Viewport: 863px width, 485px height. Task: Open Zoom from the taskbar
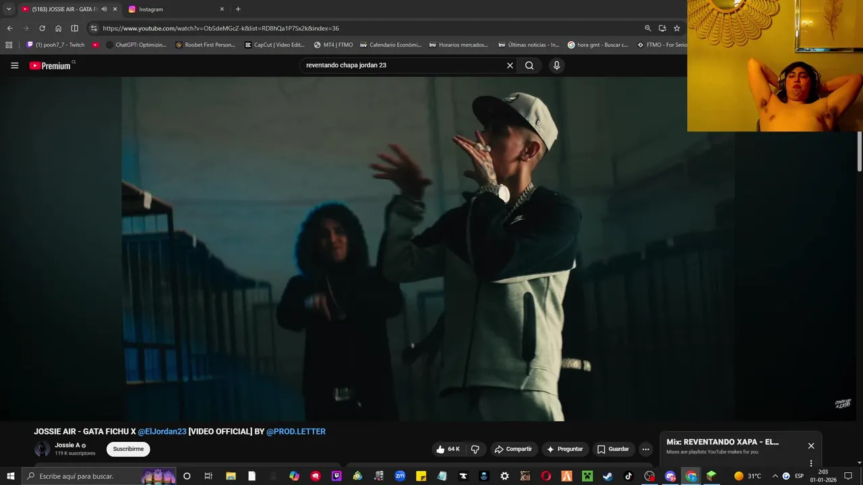pyautogui.click(x=400, y=476)
